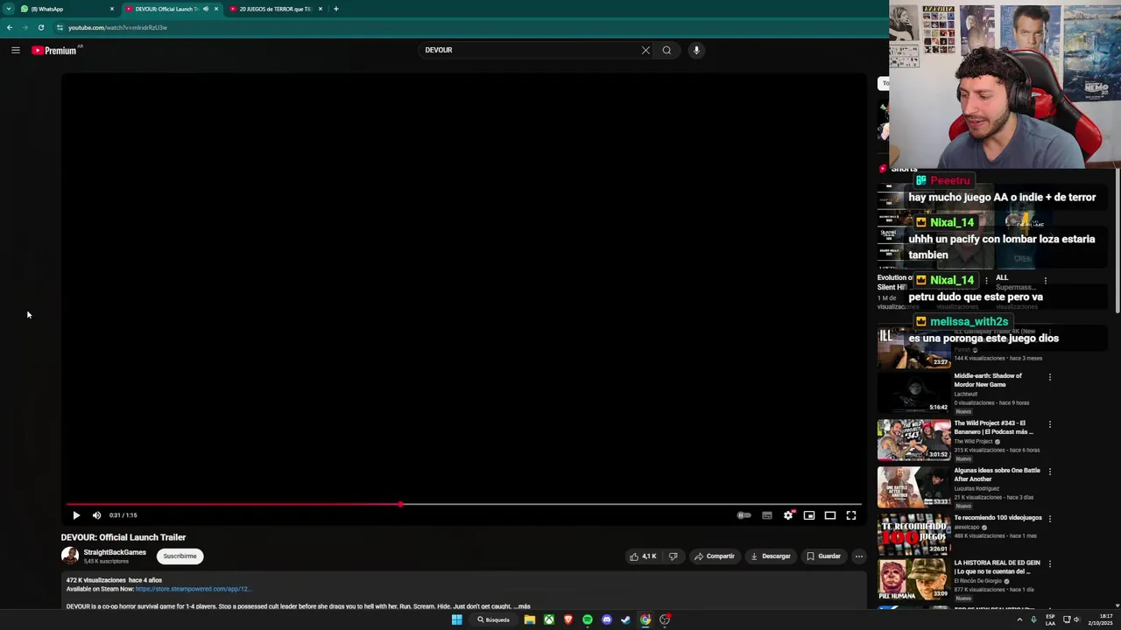Open Steam from the taskbar
Viewport: 1121px width, 630px height.
click(x=626, y=619)
